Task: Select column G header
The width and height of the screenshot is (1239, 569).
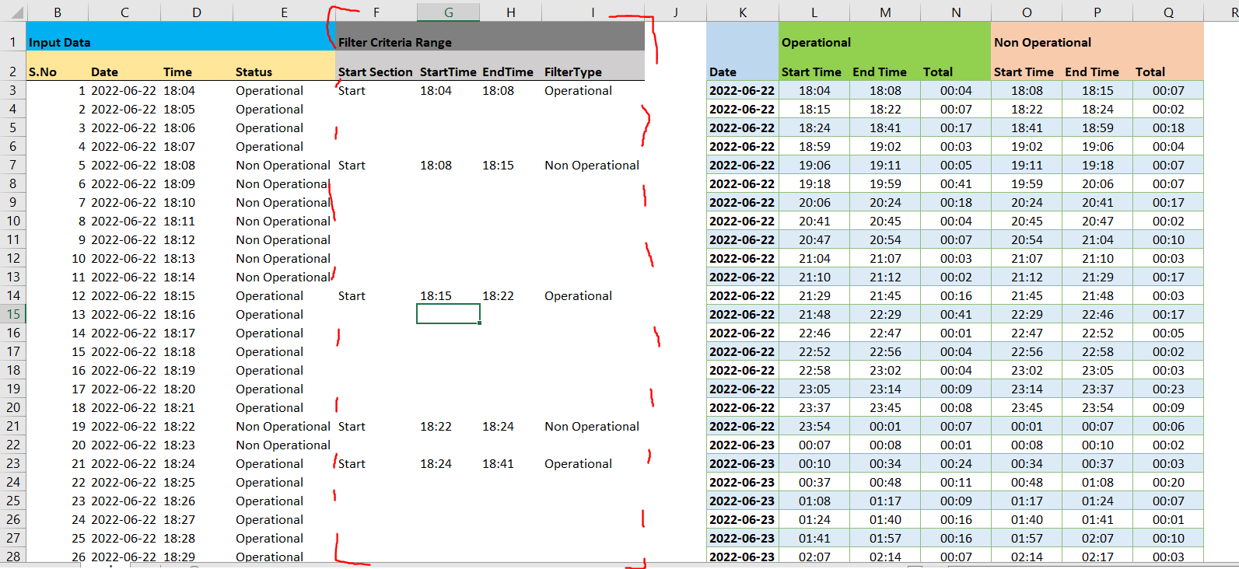Action: 448,12
